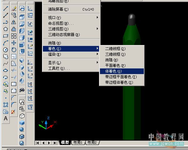Click the World UCS globe icon

tap(30, 32)
